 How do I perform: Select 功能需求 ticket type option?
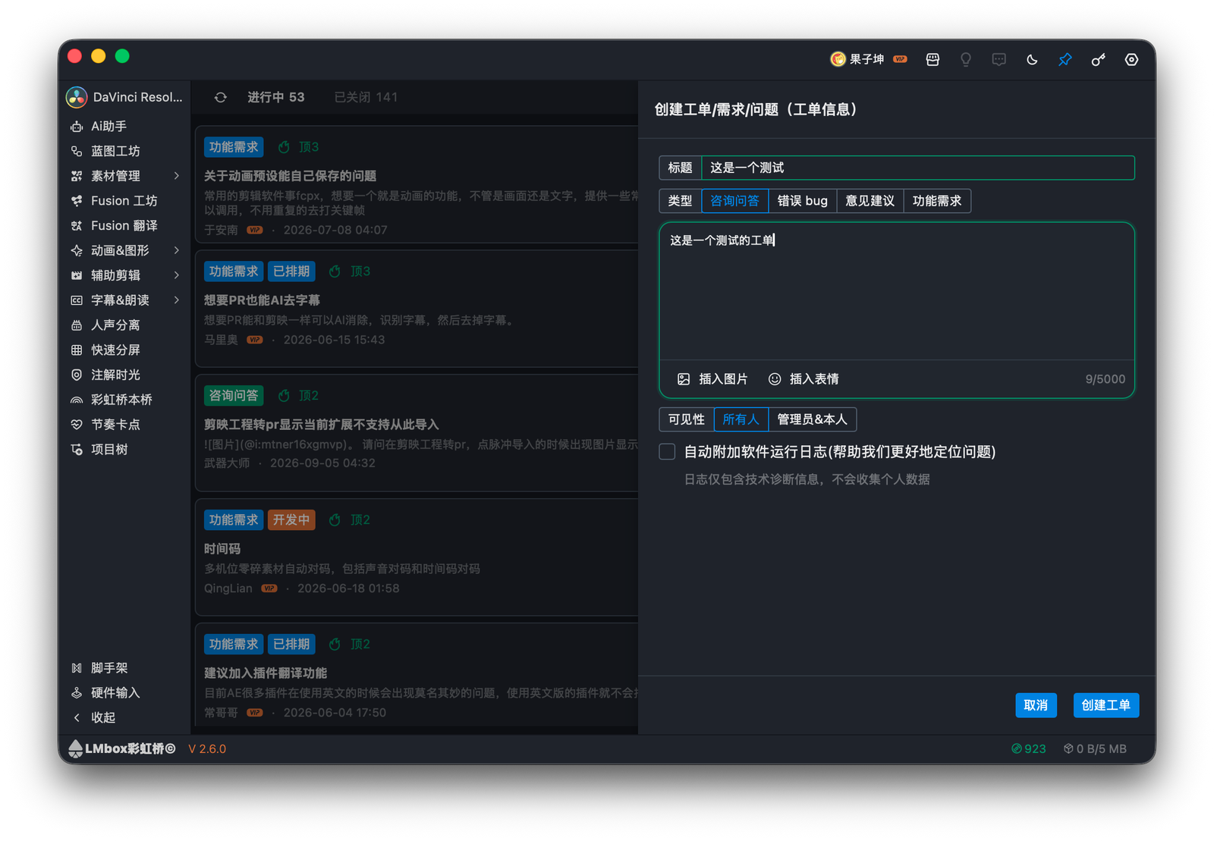937,201
